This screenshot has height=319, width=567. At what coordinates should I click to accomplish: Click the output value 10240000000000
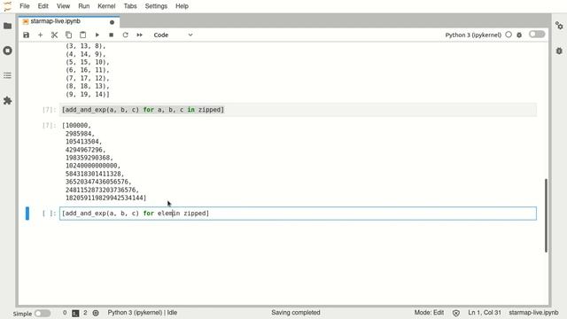(x=92, y=166)
